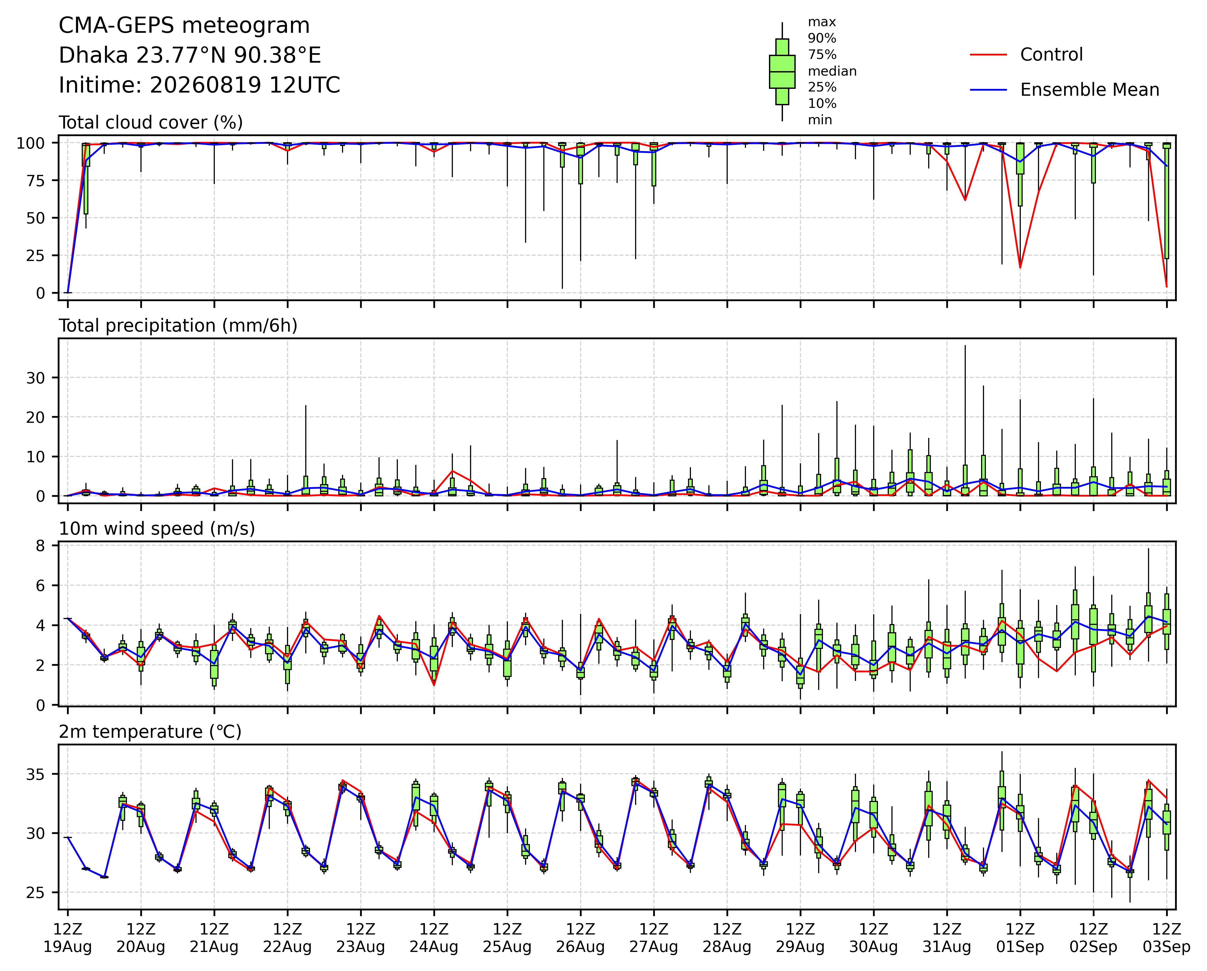Click the 'Ensemble Mean' legend label
Image resolution: width=1207 pixels, height=971 pixels.
click(1090, 90)
